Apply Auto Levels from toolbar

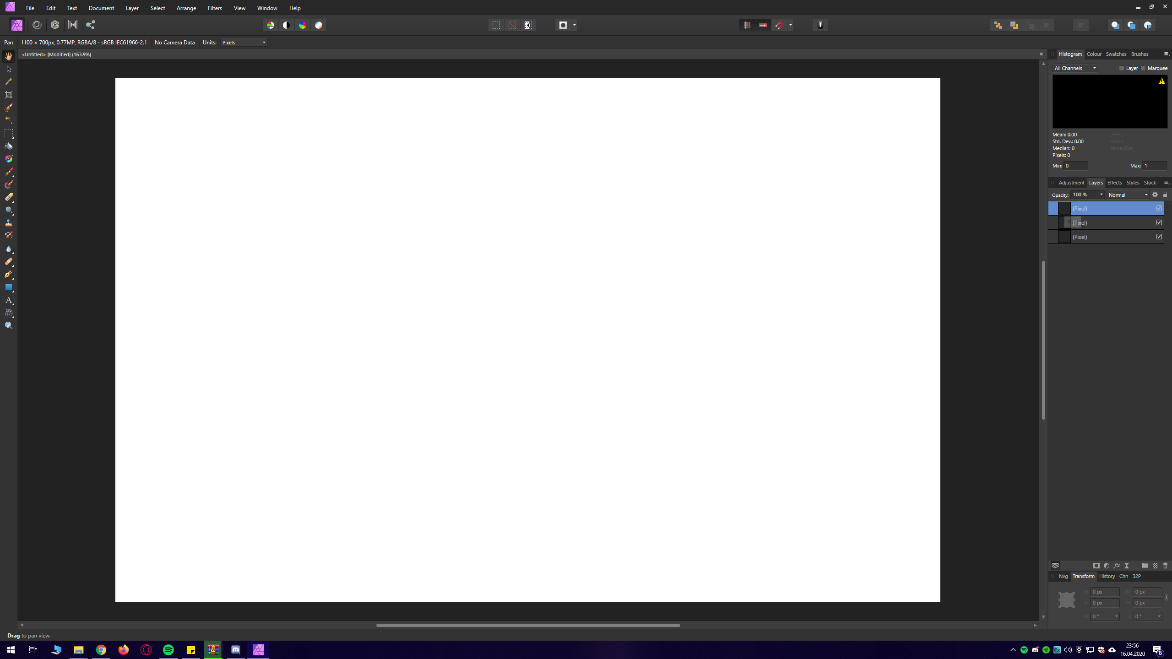pos(271,25)
